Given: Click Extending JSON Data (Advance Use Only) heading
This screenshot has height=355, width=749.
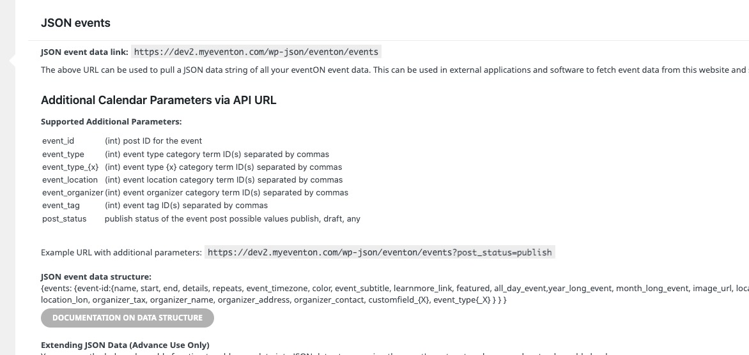Looking at the screenshot, I should tap(125, 345).
